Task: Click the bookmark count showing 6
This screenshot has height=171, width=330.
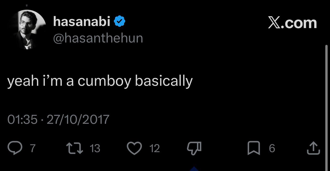Action: pos(272,149)
